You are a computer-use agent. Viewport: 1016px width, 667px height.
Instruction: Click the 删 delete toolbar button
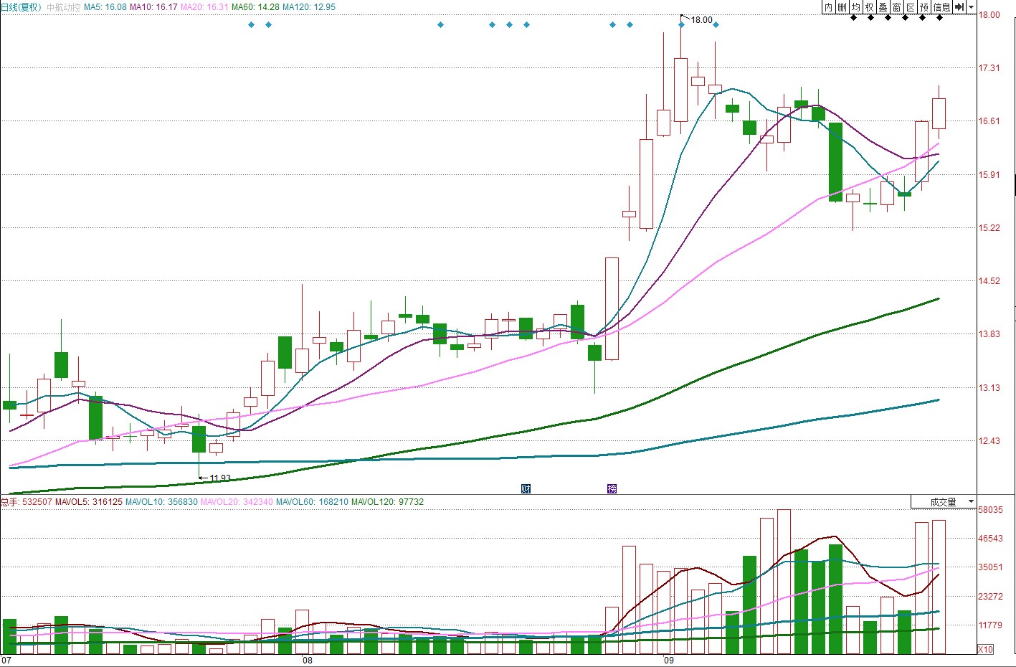(842, 7)
